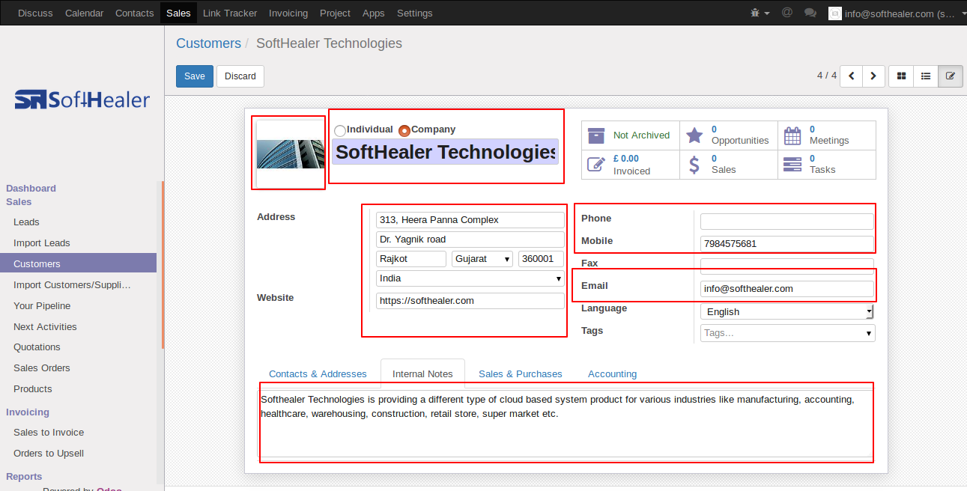The width and height of the screenshot is (967, 491).
Task: Open Sales Orders in sidebar
Action: 42,368
